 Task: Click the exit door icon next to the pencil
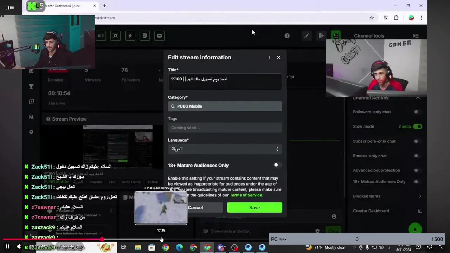tap(321, 35)
